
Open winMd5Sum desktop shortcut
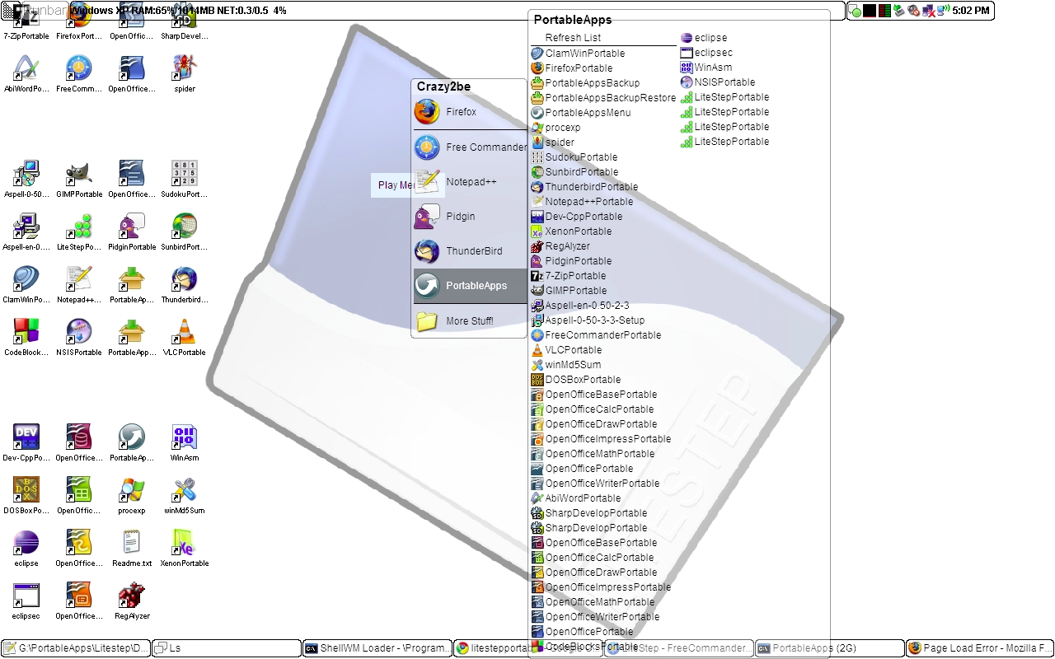tap(185, 495)
